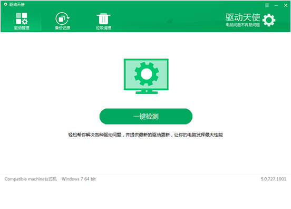
Task: Click the large monitor gear illustration
Action: [146, 76]
